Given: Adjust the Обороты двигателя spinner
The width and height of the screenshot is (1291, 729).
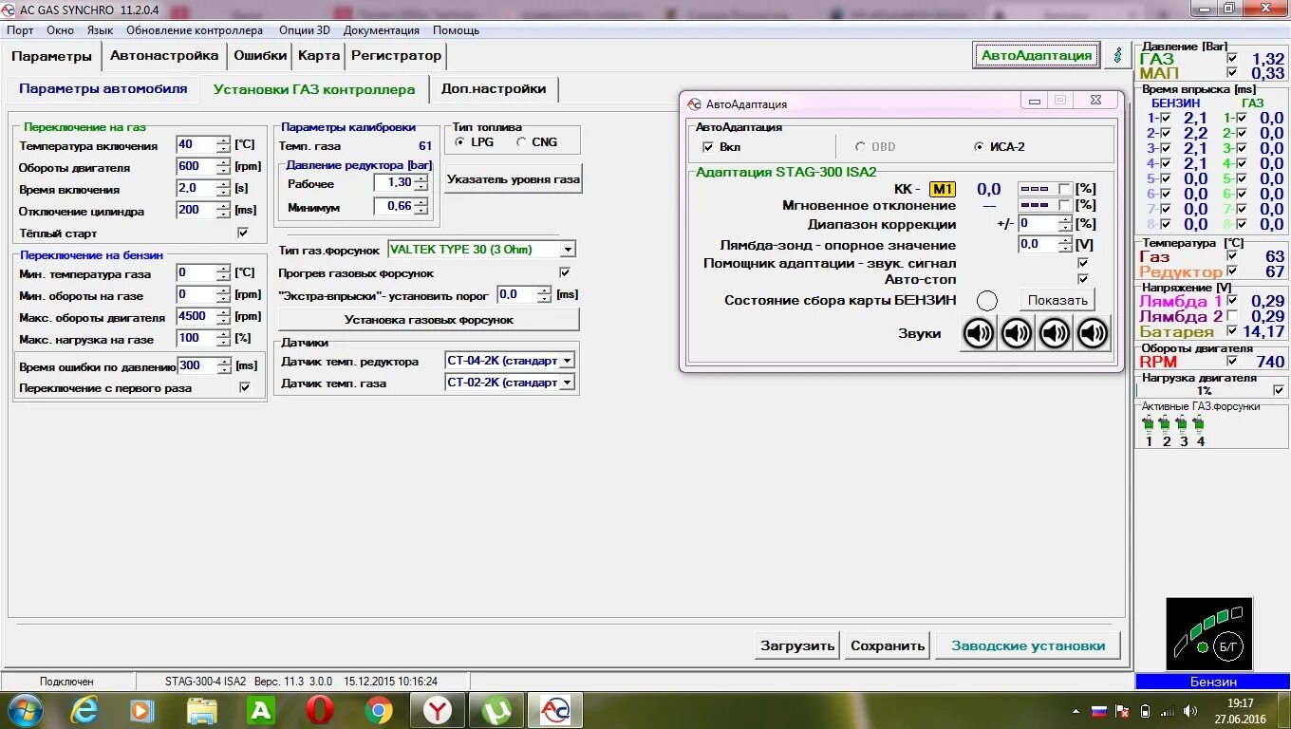Looking at the screenshot, I should click(x=223, y=166).
